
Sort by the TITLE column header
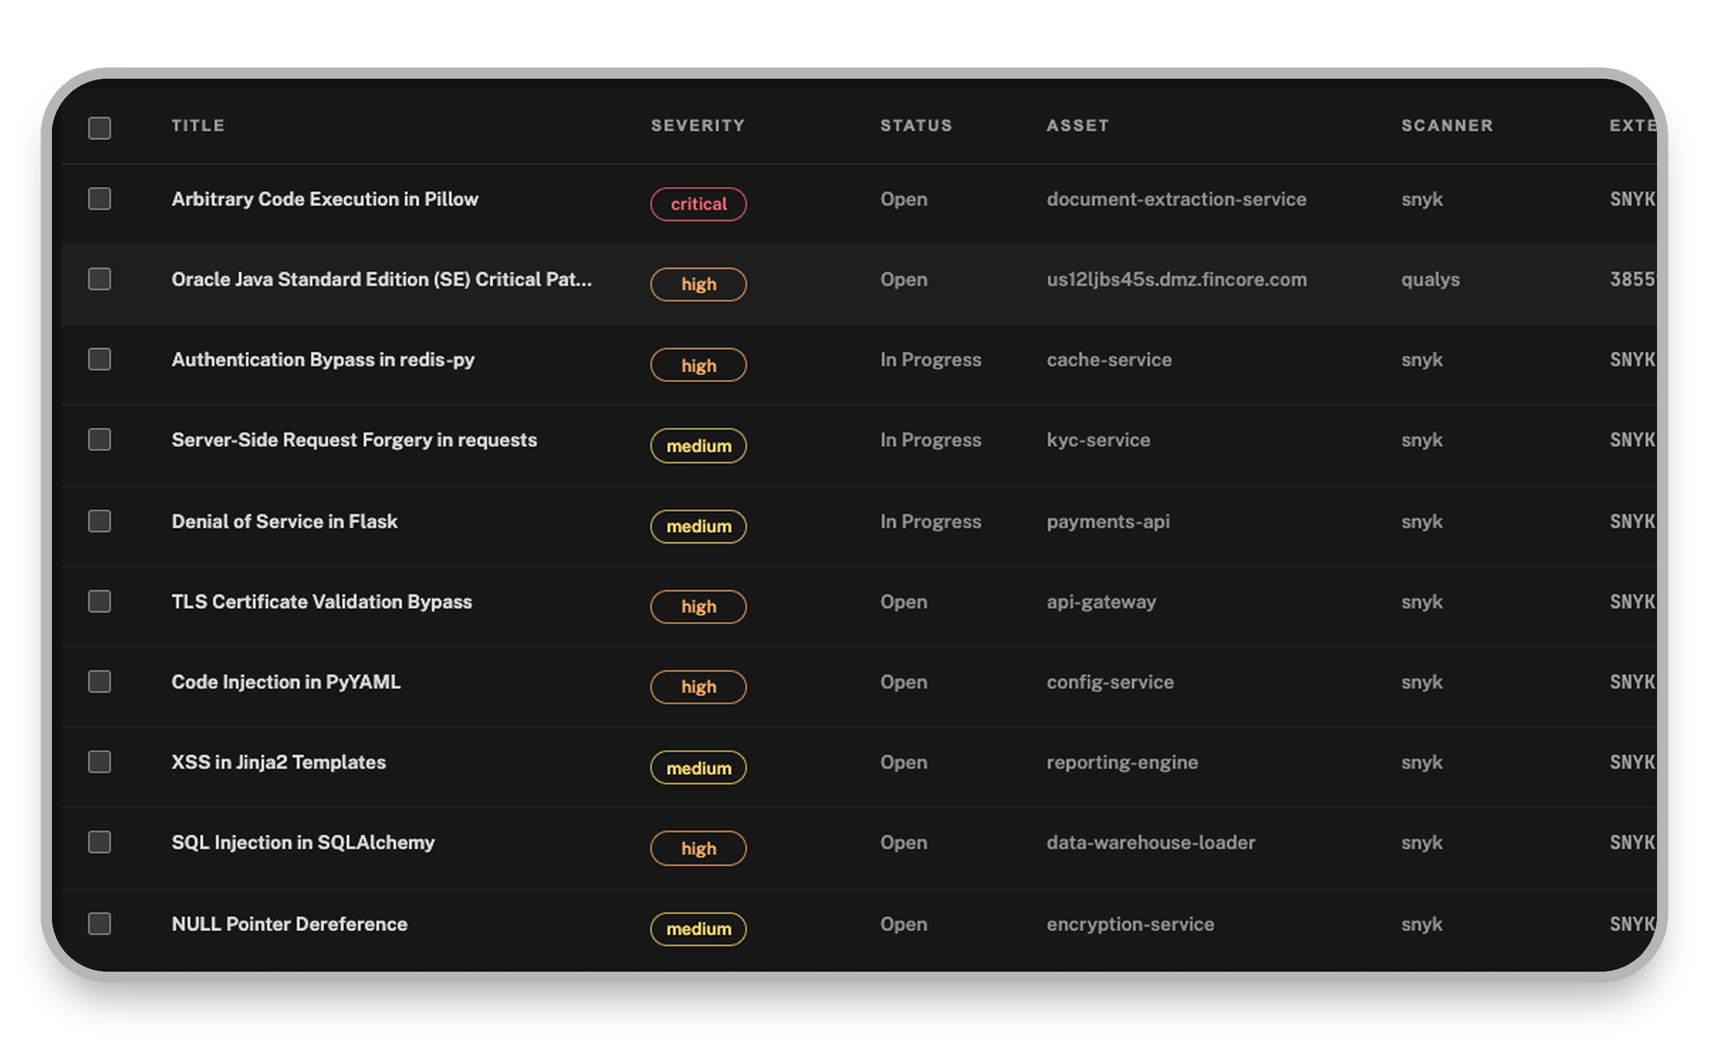[x=198, y=126]
